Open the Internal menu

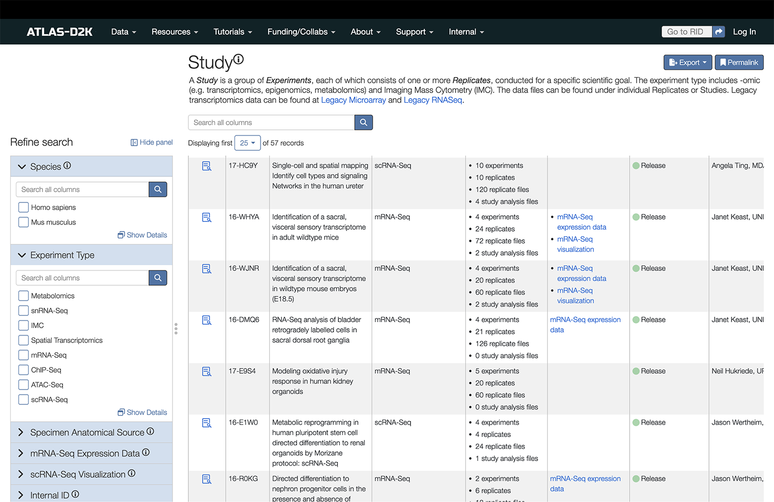pyautogui.click(x=466, y=32)
